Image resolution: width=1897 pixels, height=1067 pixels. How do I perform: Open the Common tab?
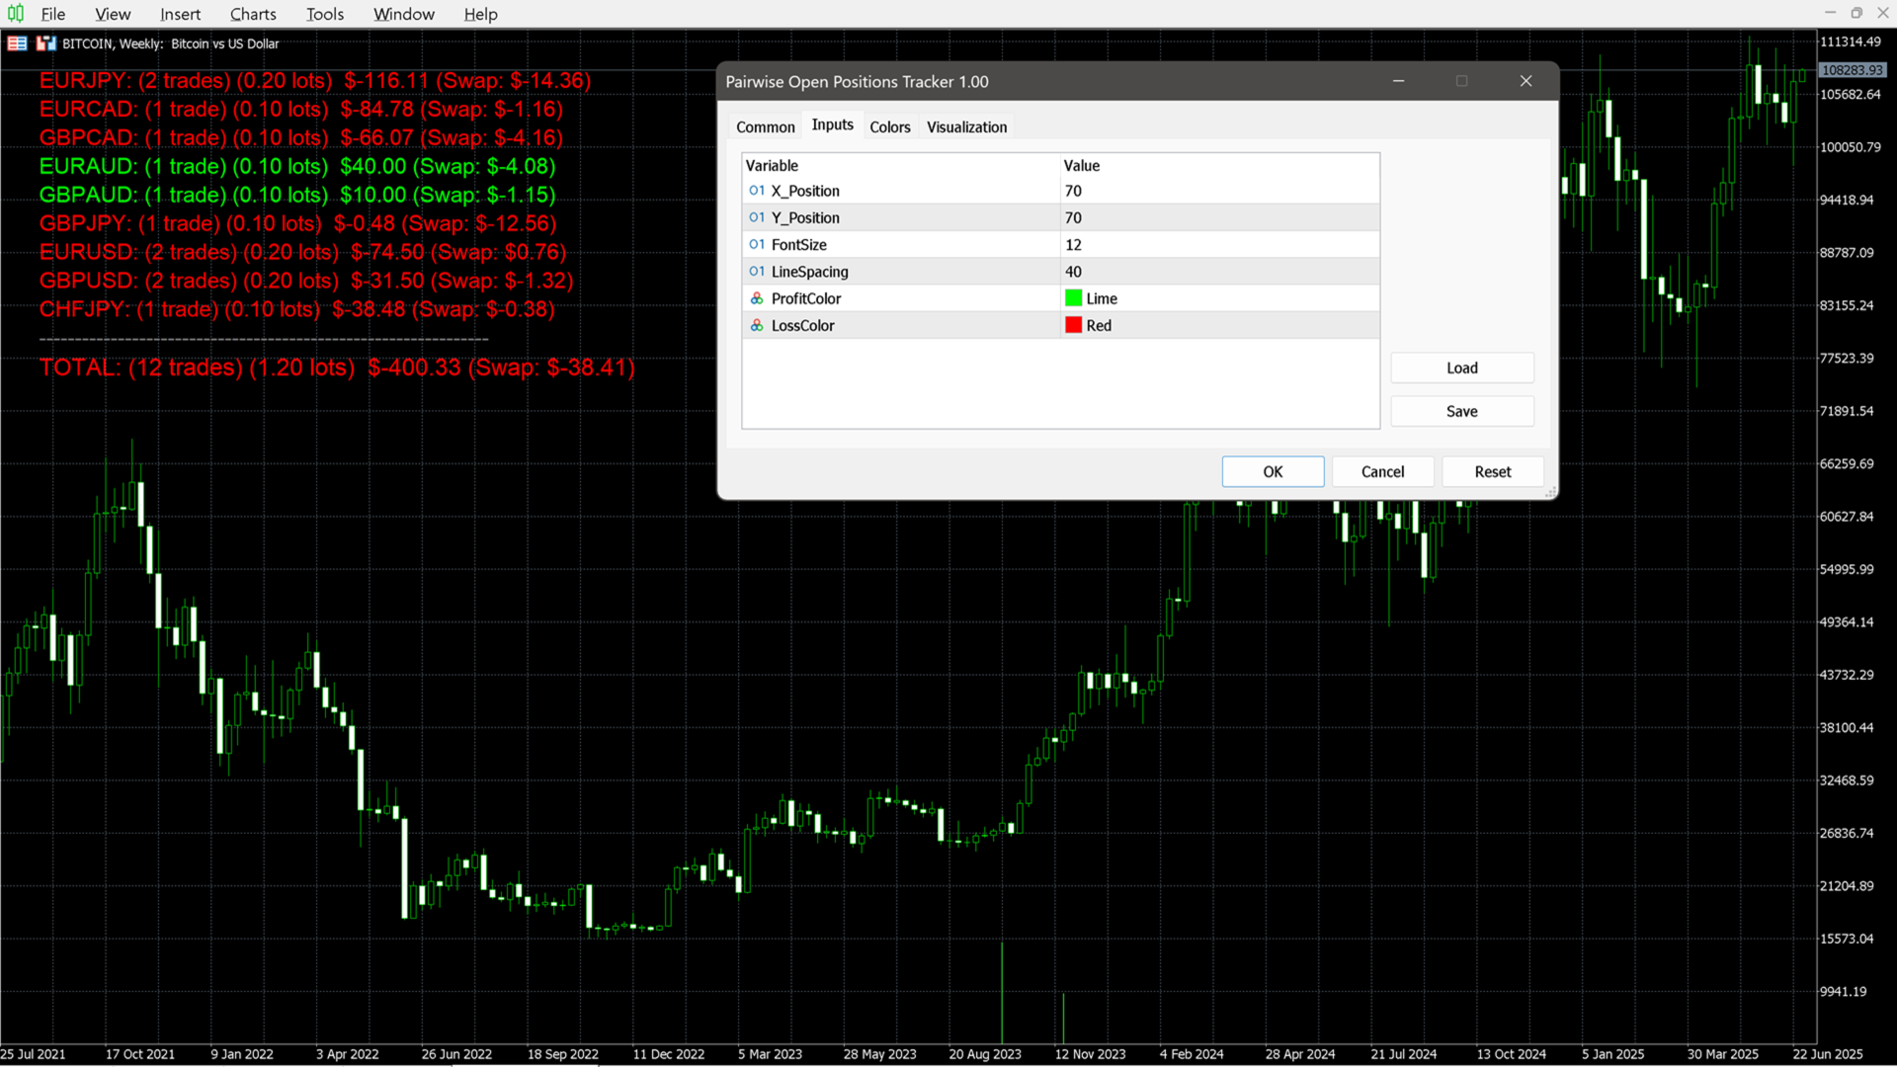765,126
